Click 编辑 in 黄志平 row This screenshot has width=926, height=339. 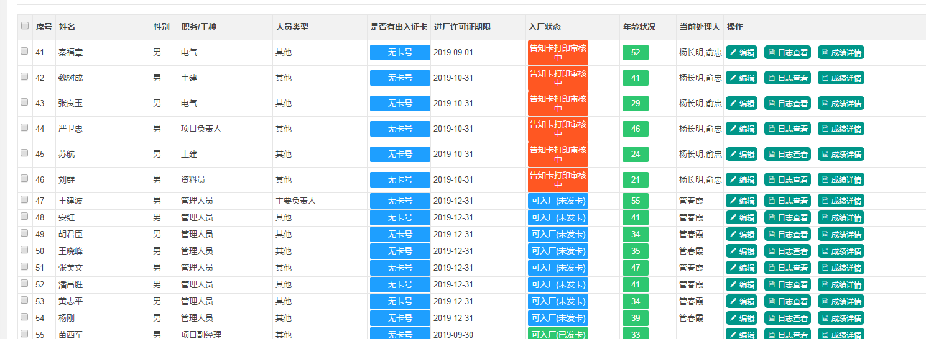click(741, 301)
